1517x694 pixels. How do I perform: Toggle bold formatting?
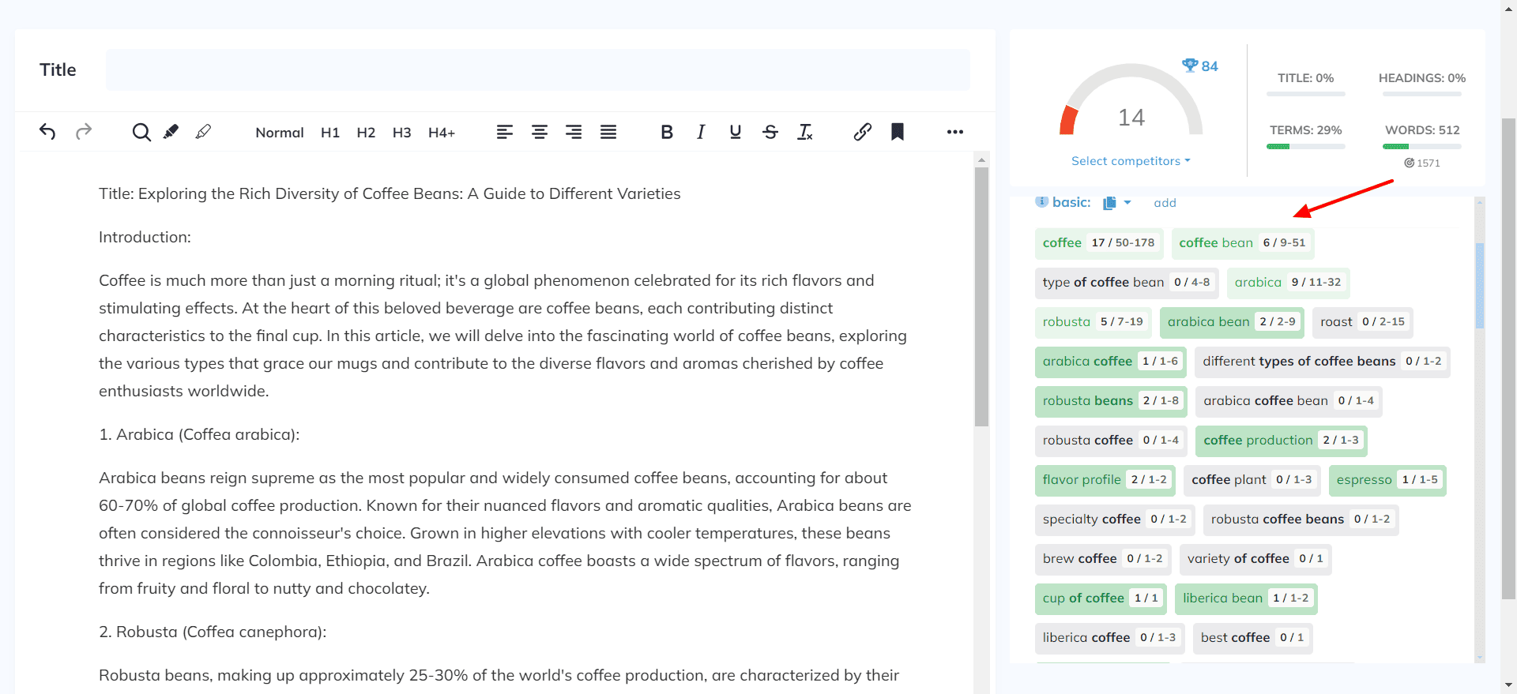(667, 132)
